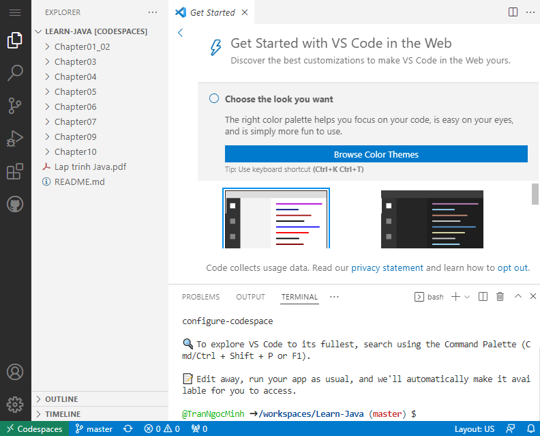The image size is (540, 436).
Task: Open the Manage gear icon
Action: (15, 405)
